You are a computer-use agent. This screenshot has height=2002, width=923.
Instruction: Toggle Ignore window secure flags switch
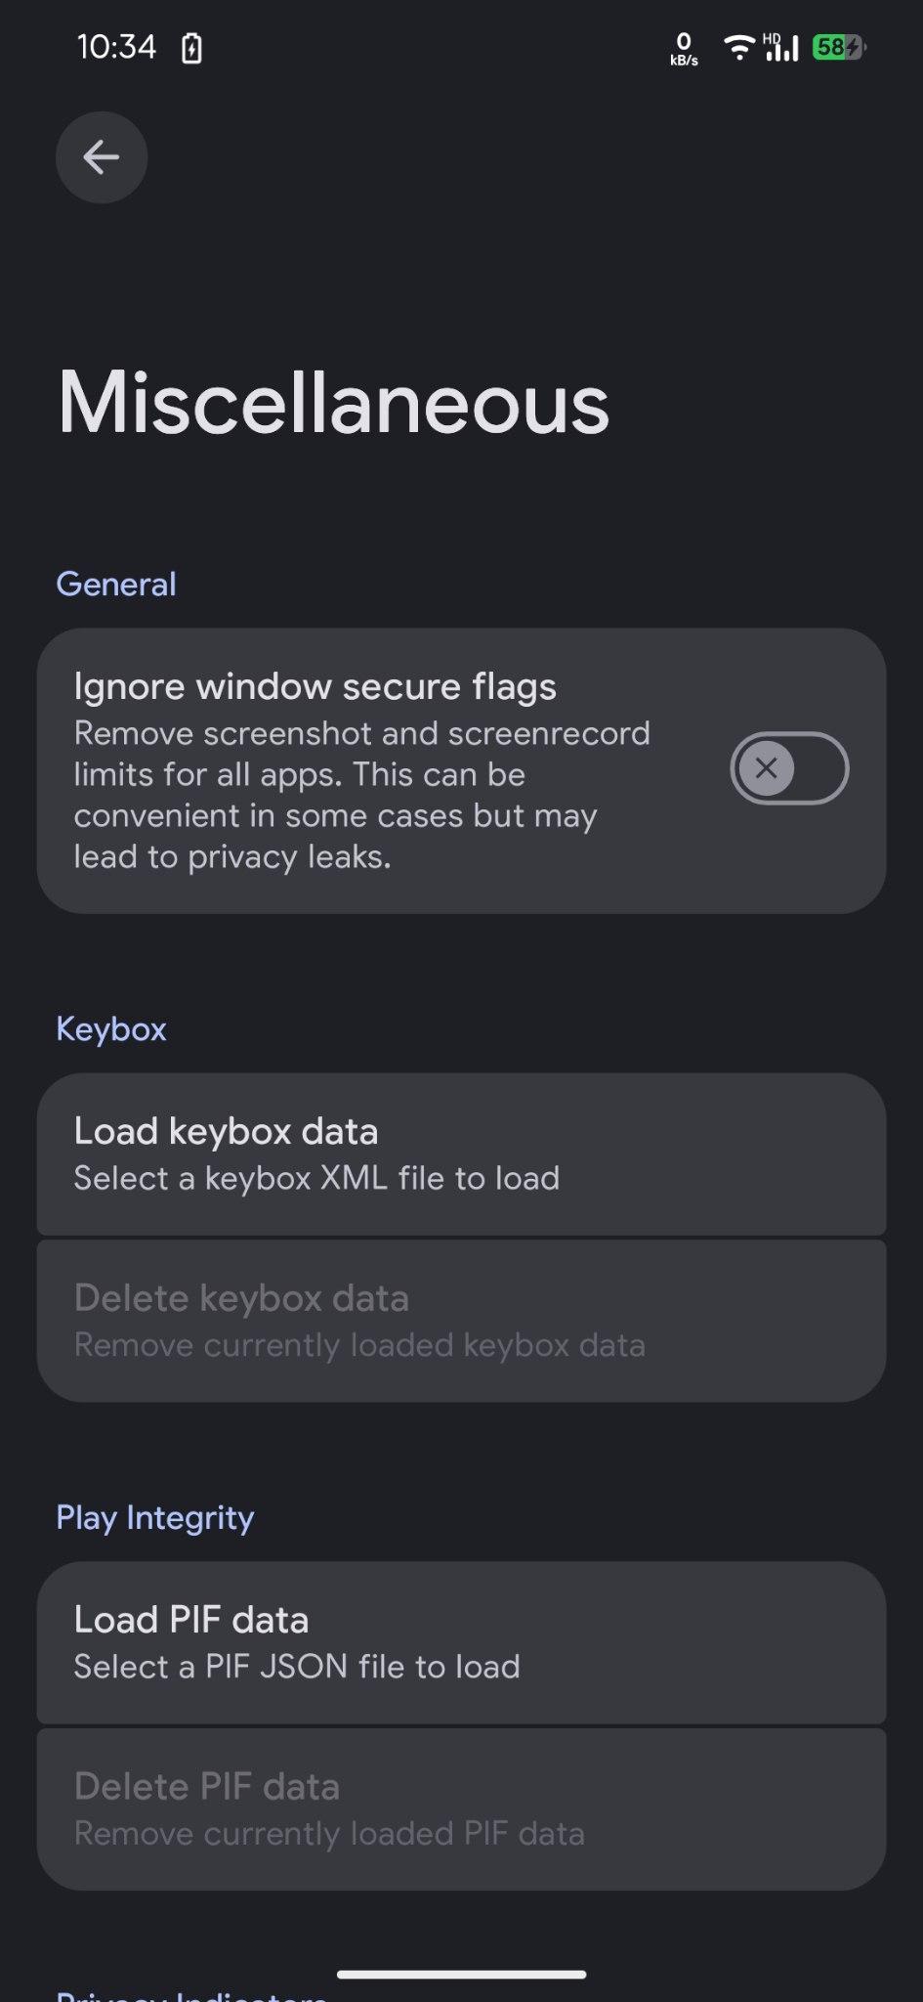[x=789, y=768]
